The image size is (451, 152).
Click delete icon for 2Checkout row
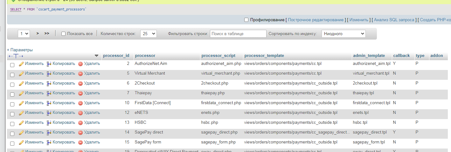coord(80,83)
